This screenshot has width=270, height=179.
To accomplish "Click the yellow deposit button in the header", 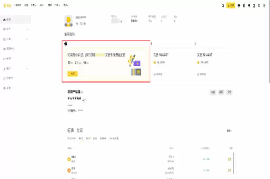I will [x=231, y=6].
